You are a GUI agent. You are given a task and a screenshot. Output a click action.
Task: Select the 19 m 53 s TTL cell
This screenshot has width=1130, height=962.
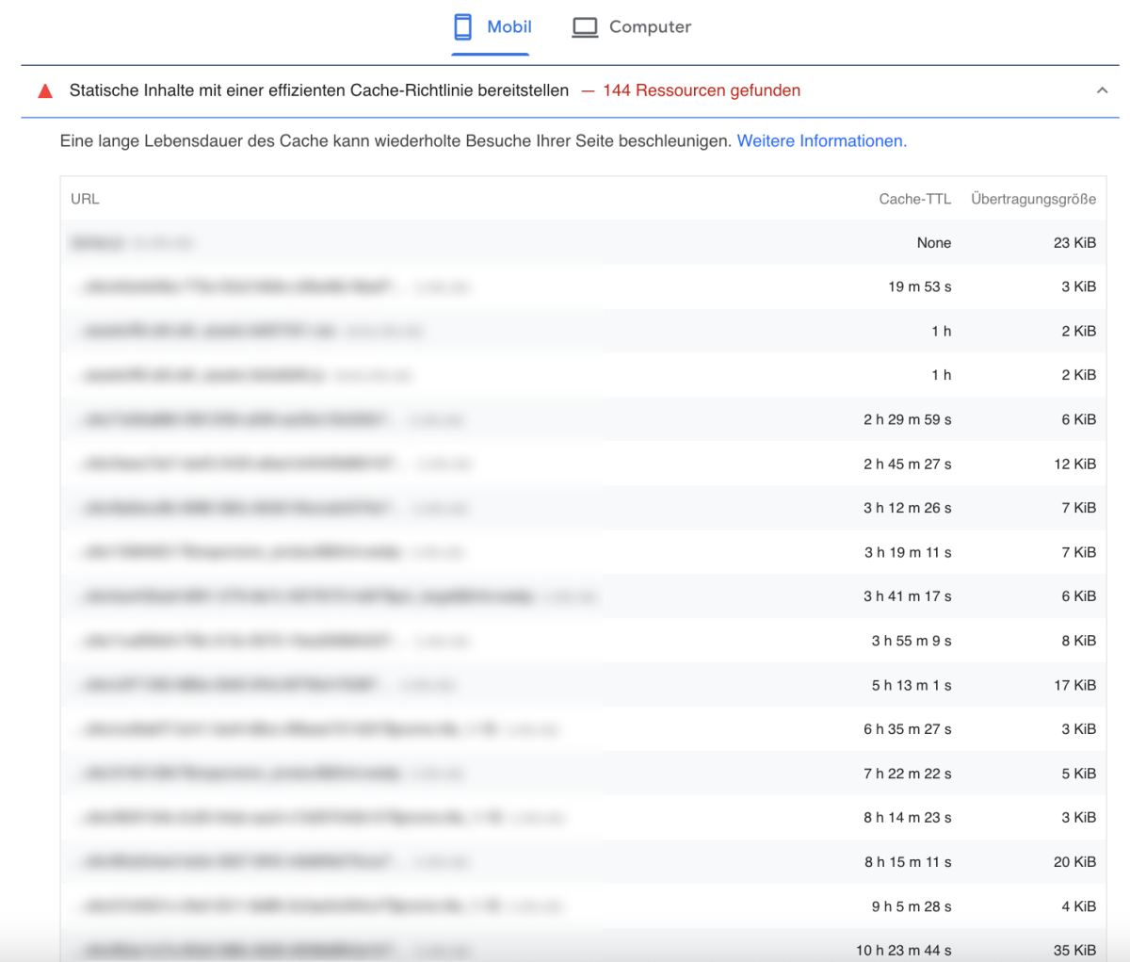(x=919, y=286)
